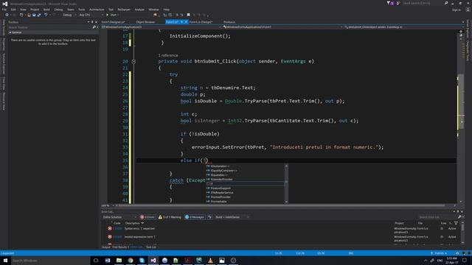Switch to Form1.Designer.cs tab
The width and height of the screenshot is (472, 265).
pos(113,22)
